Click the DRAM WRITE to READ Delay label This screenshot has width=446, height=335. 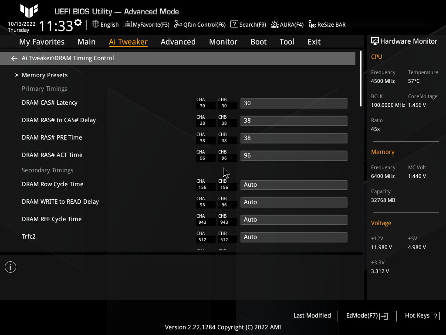point(60,202)
